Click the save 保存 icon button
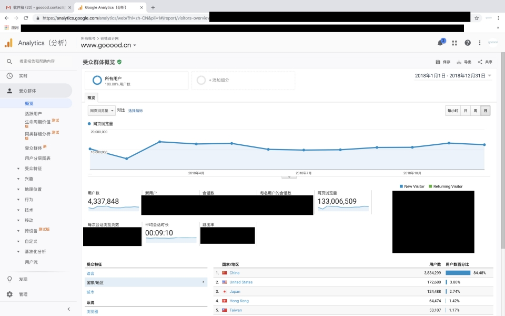The width and height of the screenshot is (505, 316). 443,62
